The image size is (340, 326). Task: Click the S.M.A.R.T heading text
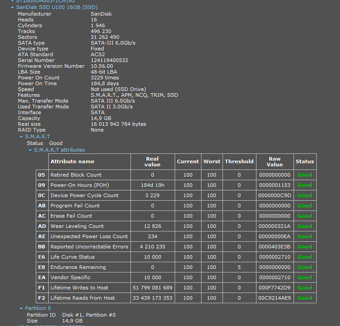pyautogui.click(x=37, y=136)
